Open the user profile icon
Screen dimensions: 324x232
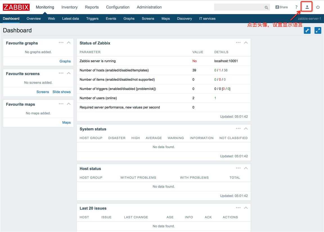pos(307,7)
